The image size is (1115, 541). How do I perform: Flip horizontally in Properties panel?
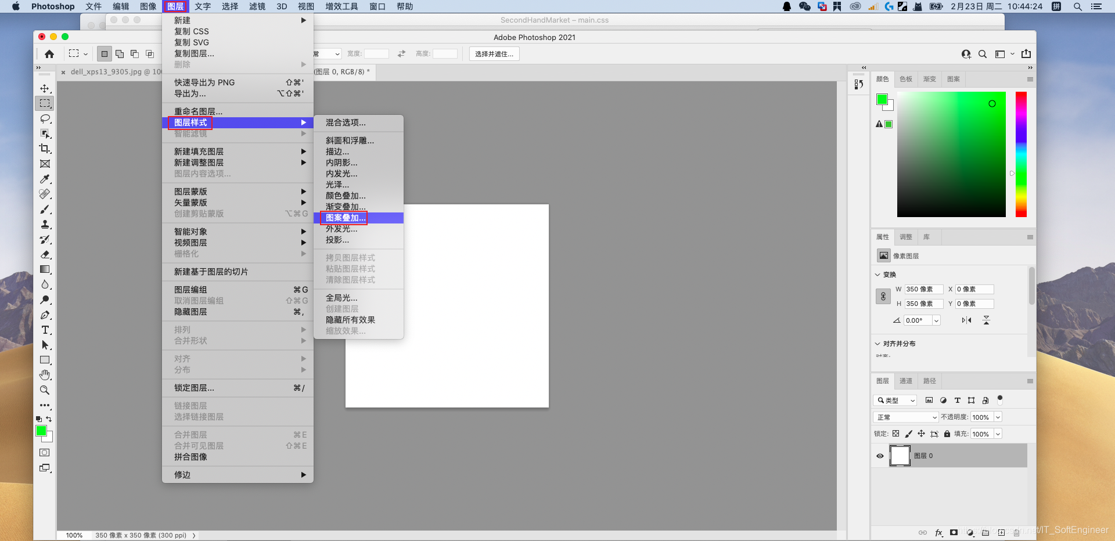point(966,320)
